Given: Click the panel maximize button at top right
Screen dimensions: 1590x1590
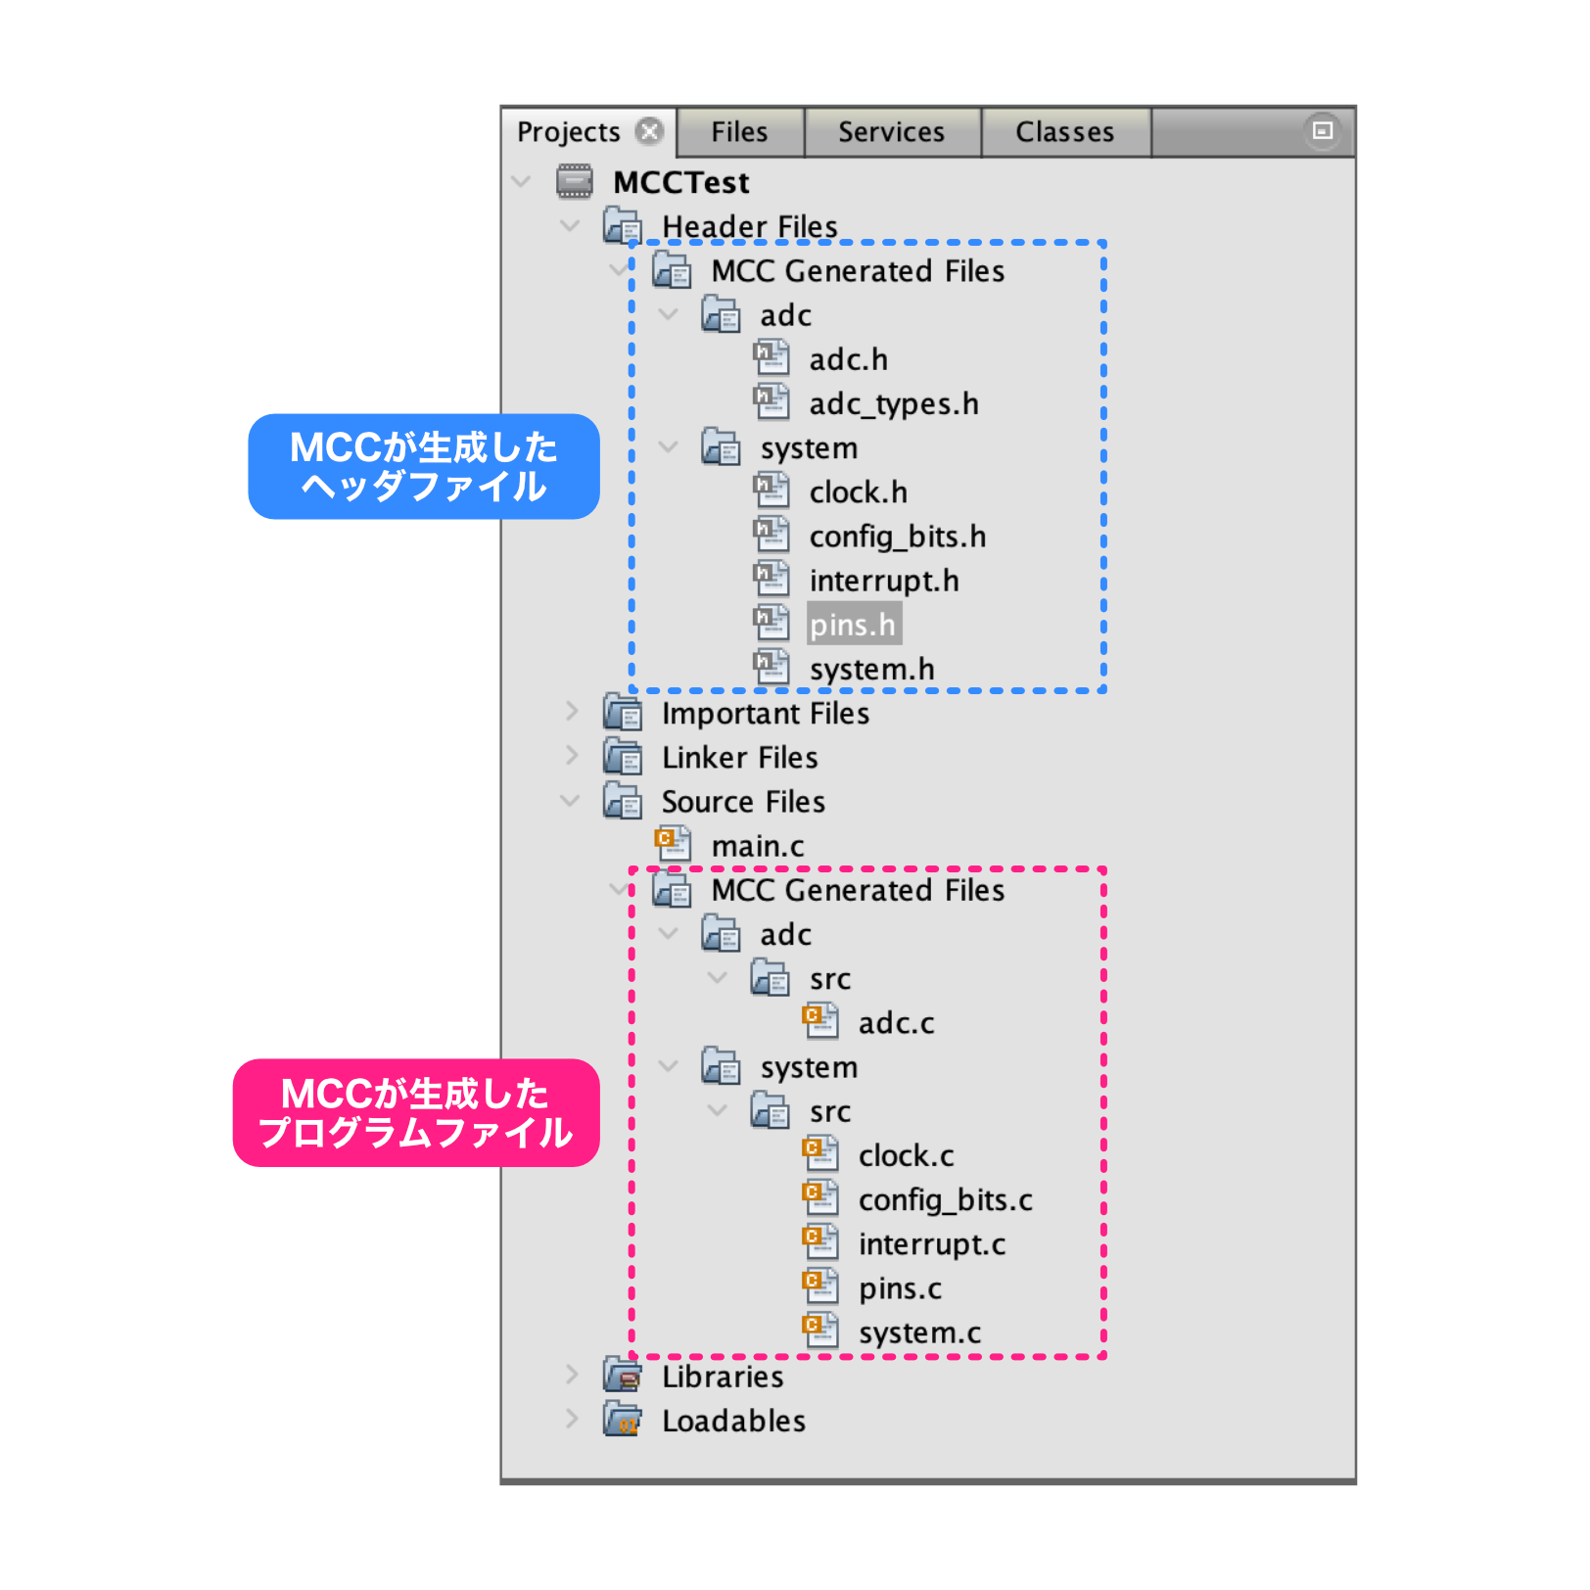Looking at the screenshot, I should [x=1322, y=130].
